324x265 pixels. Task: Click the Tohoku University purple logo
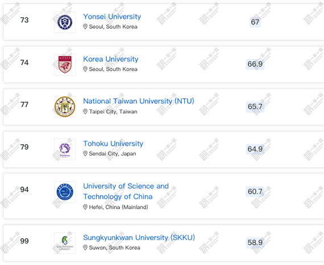click(65, 149)
